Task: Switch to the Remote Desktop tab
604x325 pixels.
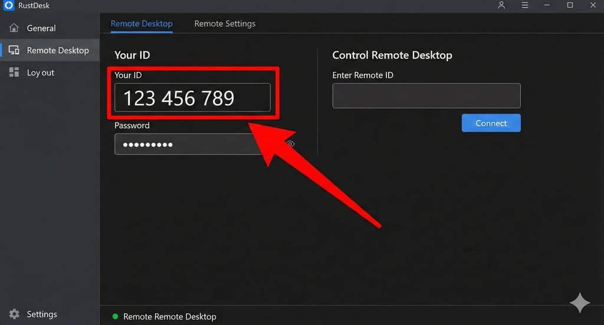Action: tap(142, 24)
